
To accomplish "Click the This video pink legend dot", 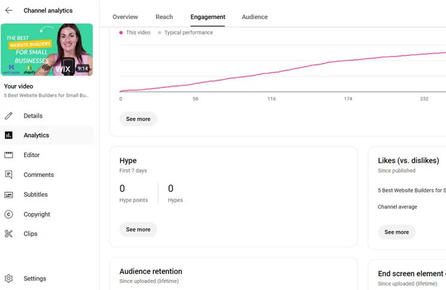I will click(121, 33).
